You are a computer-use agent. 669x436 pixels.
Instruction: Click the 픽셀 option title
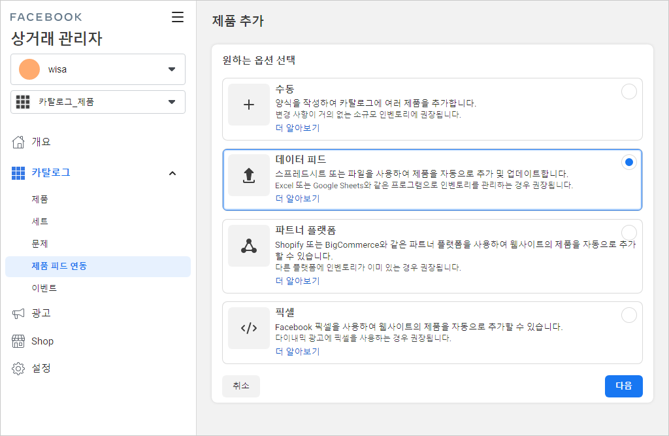pyautogui.click(x=285, y=312)
